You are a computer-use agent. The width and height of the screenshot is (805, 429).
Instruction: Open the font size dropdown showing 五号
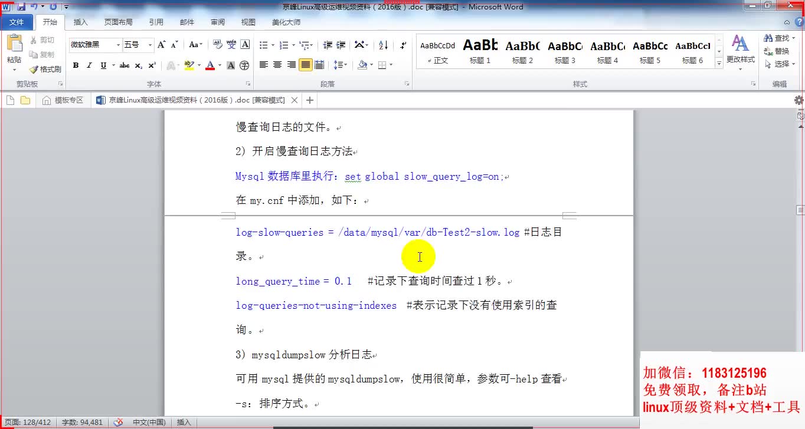[x=150, y=45]
